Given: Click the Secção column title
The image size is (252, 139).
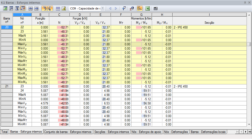Looking at the screenshot, I should (209, 23).
